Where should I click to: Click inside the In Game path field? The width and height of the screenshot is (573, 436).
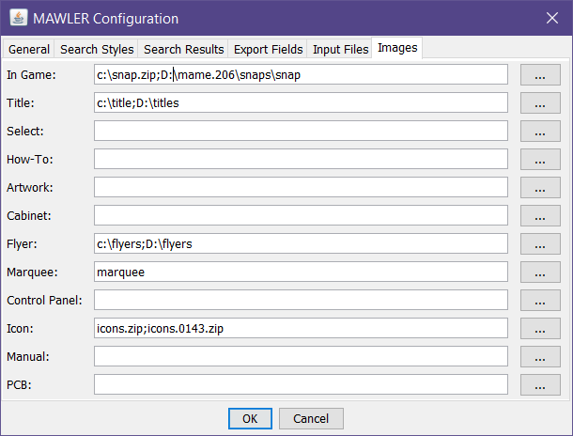301,74
